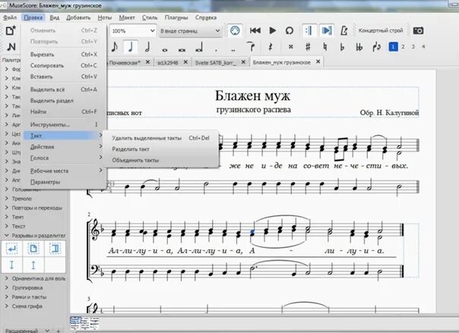Image resolution: width=459 pixels, height=333 pixels.
Task: Click the navigator page thumbnail
Action: click(75, 323)
